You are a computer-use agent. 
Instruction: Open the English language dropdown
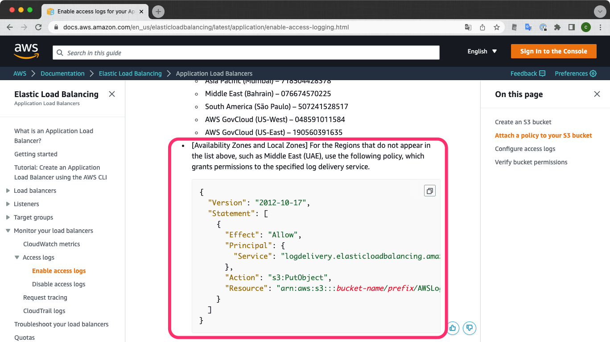pos(482,51)
